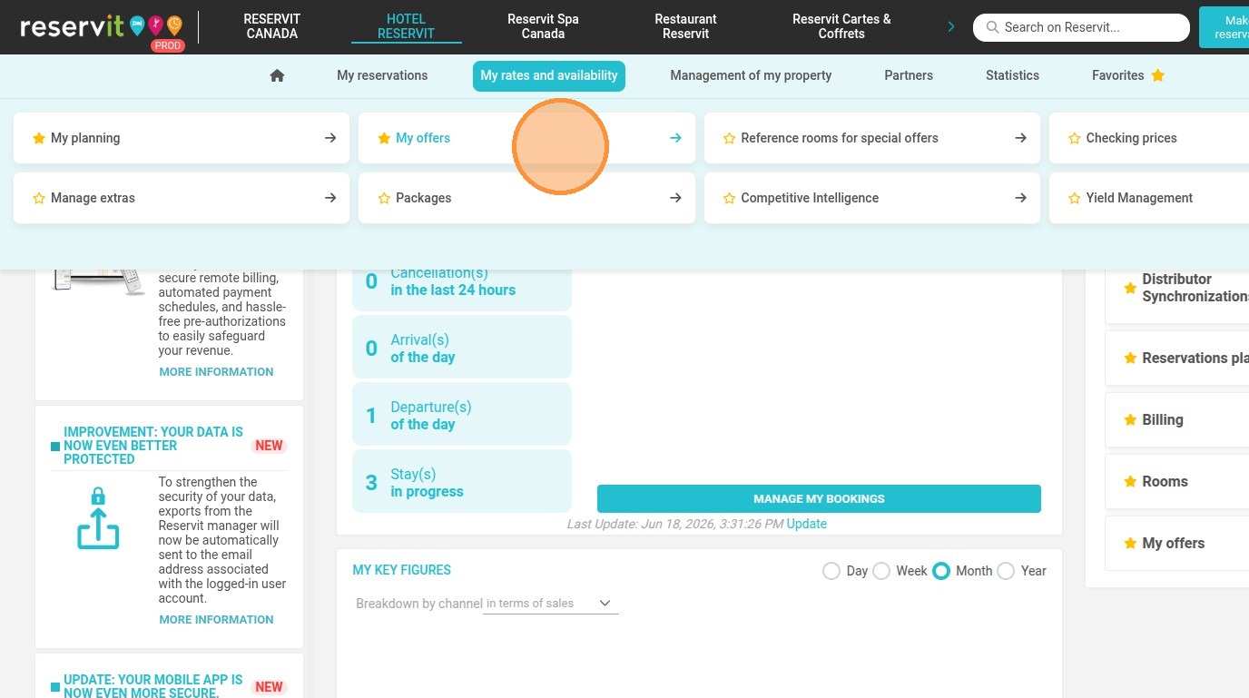
Task: Toggle favorite star for Competitive Intelligence
Action: click(x=729, y=198)
